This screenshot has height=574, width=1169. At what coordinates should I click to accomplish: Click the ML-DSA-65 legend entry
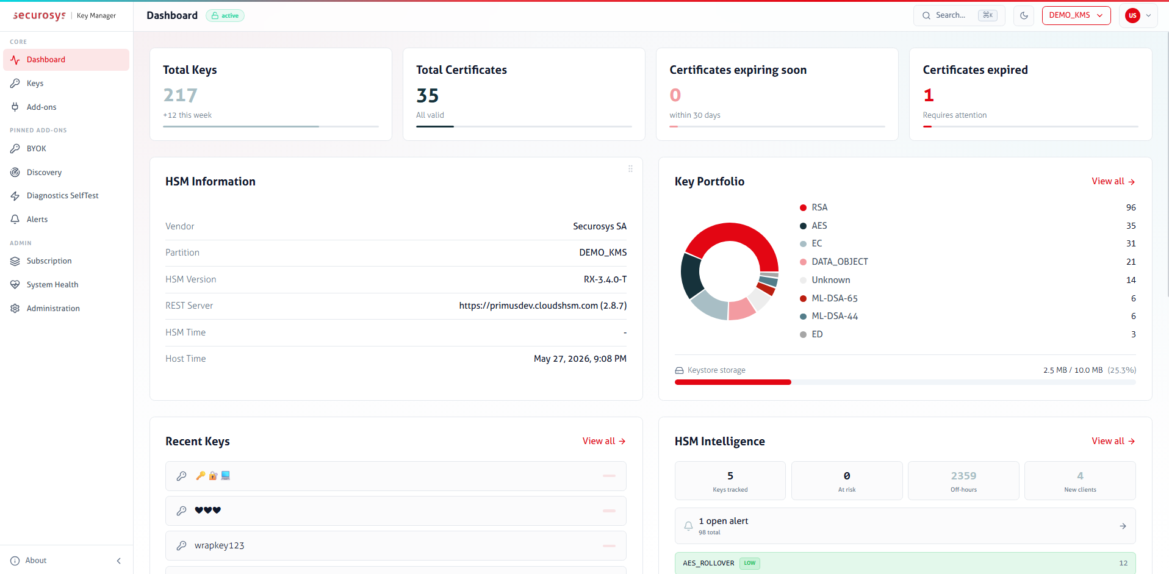point(968,298)
